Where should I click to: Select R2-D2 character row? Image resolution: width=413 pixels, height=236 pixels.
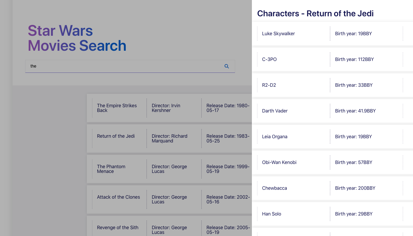(x=332, y=85)
